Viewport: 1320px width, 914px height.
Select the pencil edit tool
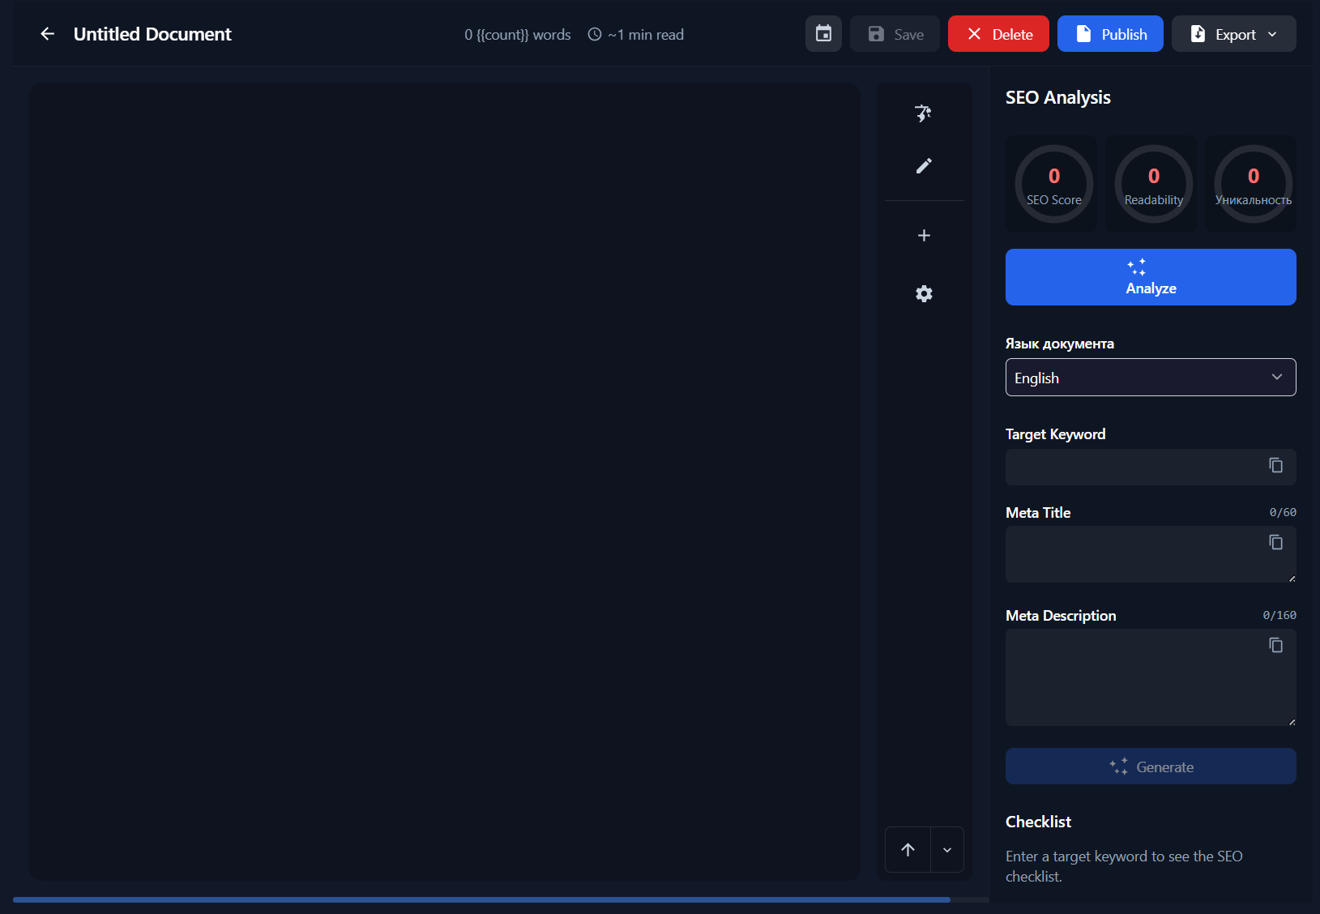[x=924, y=166]
